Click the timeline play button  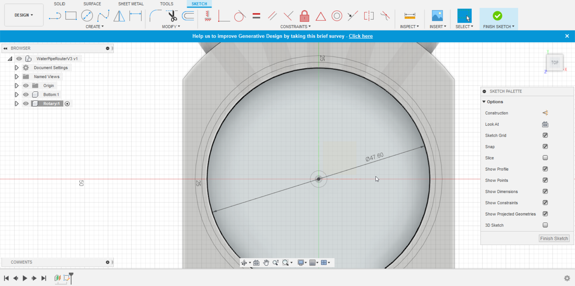pyautogui.click(x=25, y=278)
